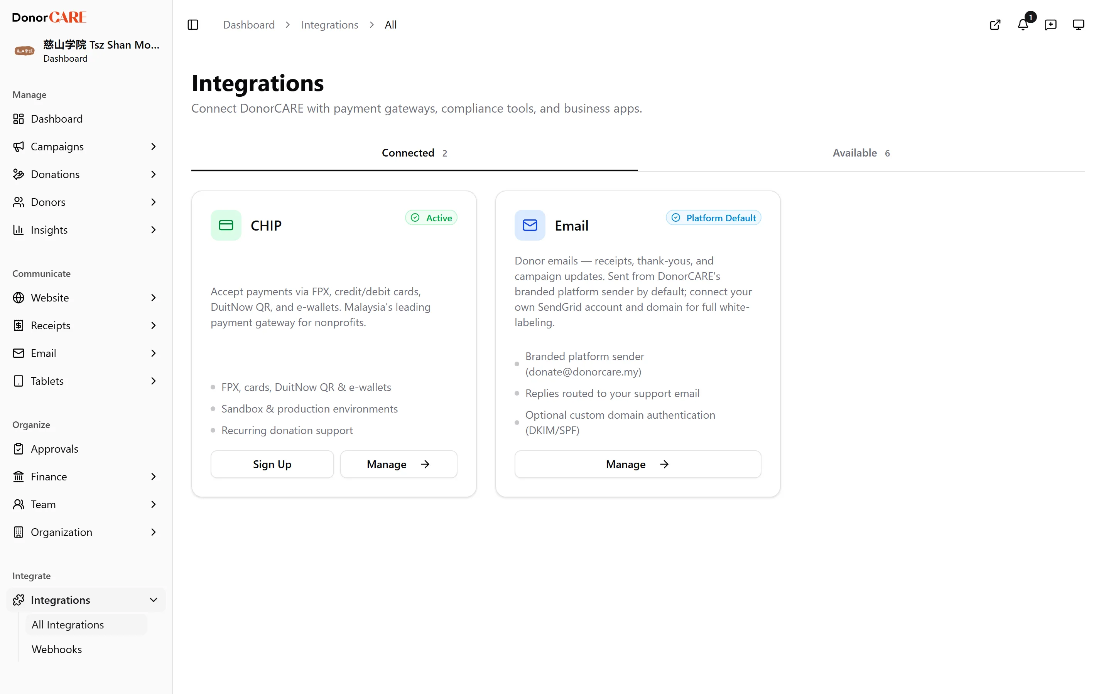
Task: Click the Donations hand-heart icon
Action: (19, 174)
